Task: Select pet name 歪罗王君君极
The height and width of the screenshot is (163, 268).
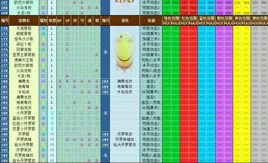Action: pos(24,55)
